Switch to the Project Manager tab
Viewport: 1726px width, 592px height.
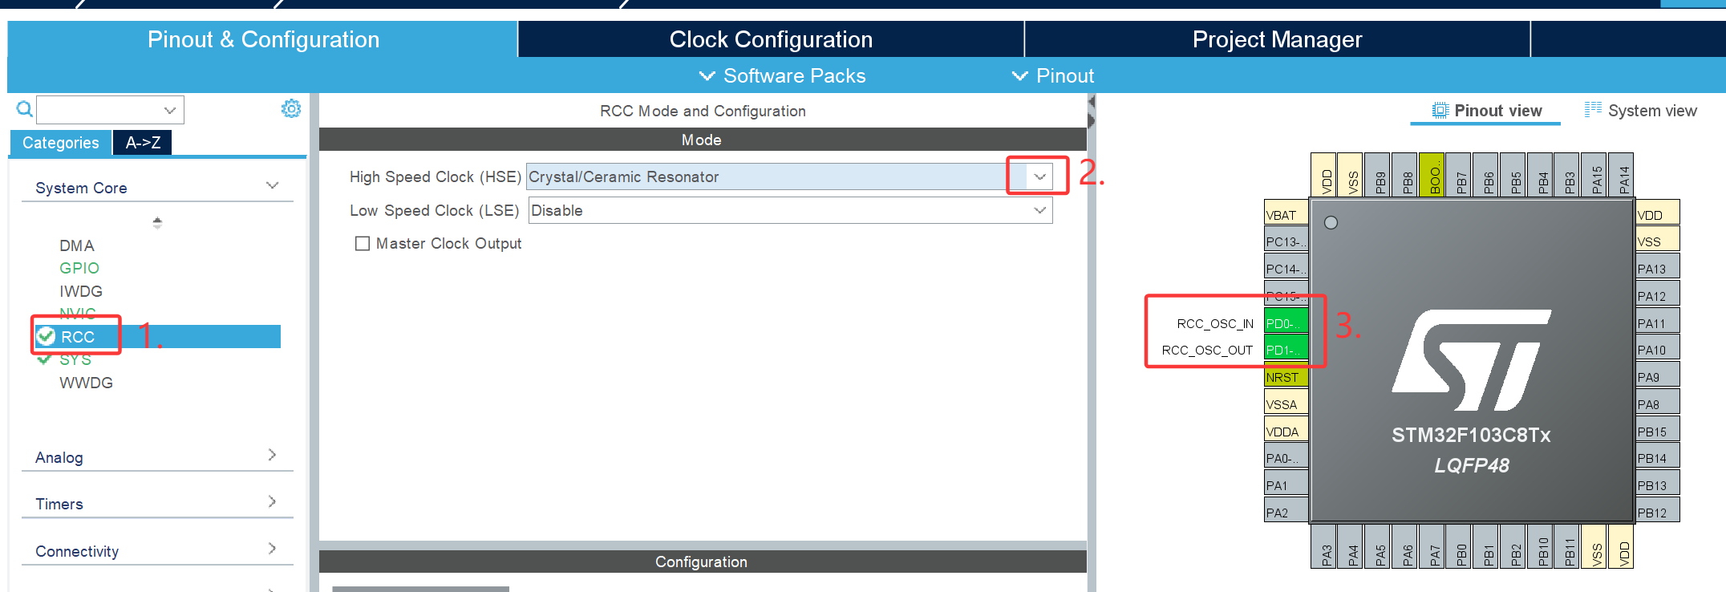1277,39
